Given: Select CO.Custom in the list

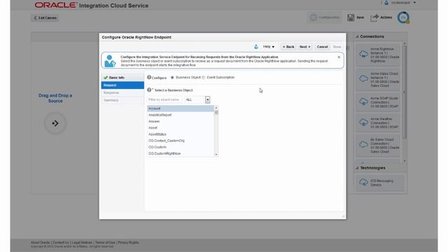Looking at the screenshot, I should point(181,147).
